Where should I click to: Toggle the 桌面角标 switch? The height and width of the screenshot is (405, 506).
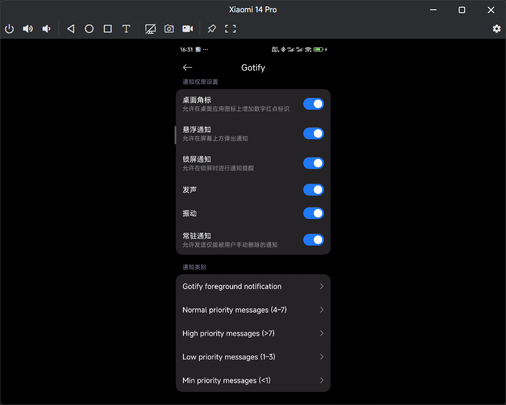pyautogui.click(x=313, y=104)
